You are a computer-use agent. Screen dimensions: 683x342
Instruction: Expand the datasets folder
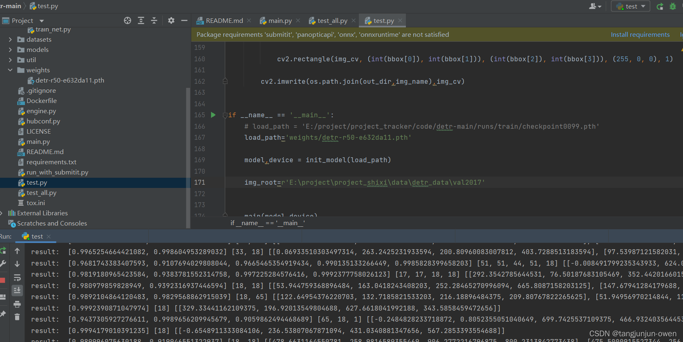click(x=10, y=40)
